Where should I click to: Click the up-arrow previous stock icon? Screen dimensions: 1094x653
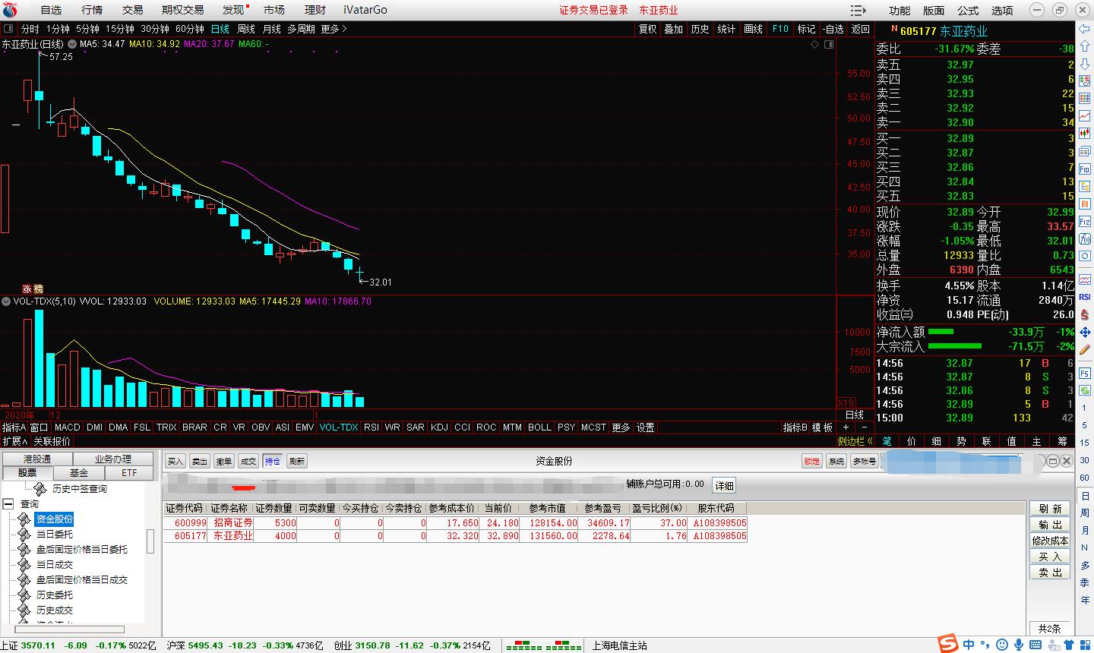1084,47
